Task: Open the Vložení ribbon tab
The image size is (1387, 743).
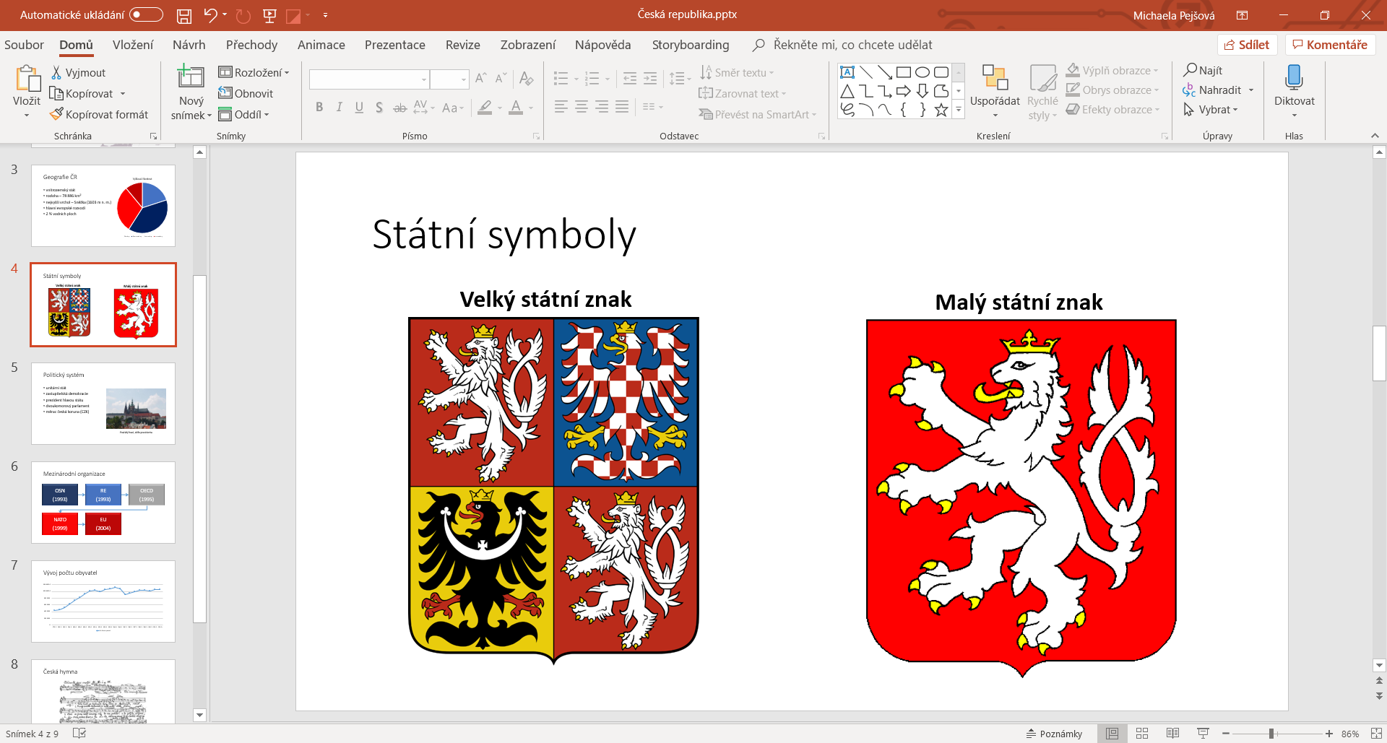Action: point(133,45)
